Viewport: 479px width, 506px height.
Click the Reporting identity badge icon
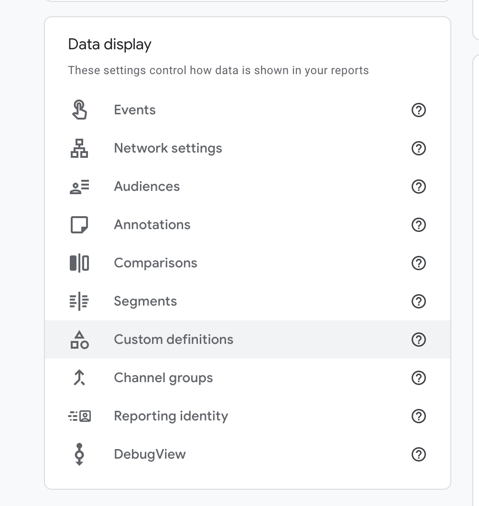79,416
